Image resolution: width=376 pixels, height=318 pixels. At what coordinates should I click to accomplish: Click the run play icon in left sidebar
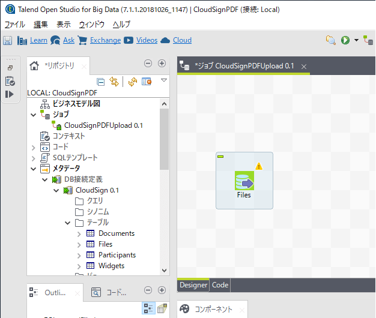pos(10,94)
